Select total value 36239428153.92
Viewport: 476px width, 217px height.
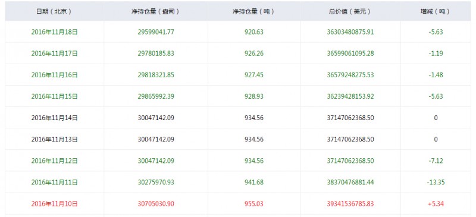[x=350, y=96]
